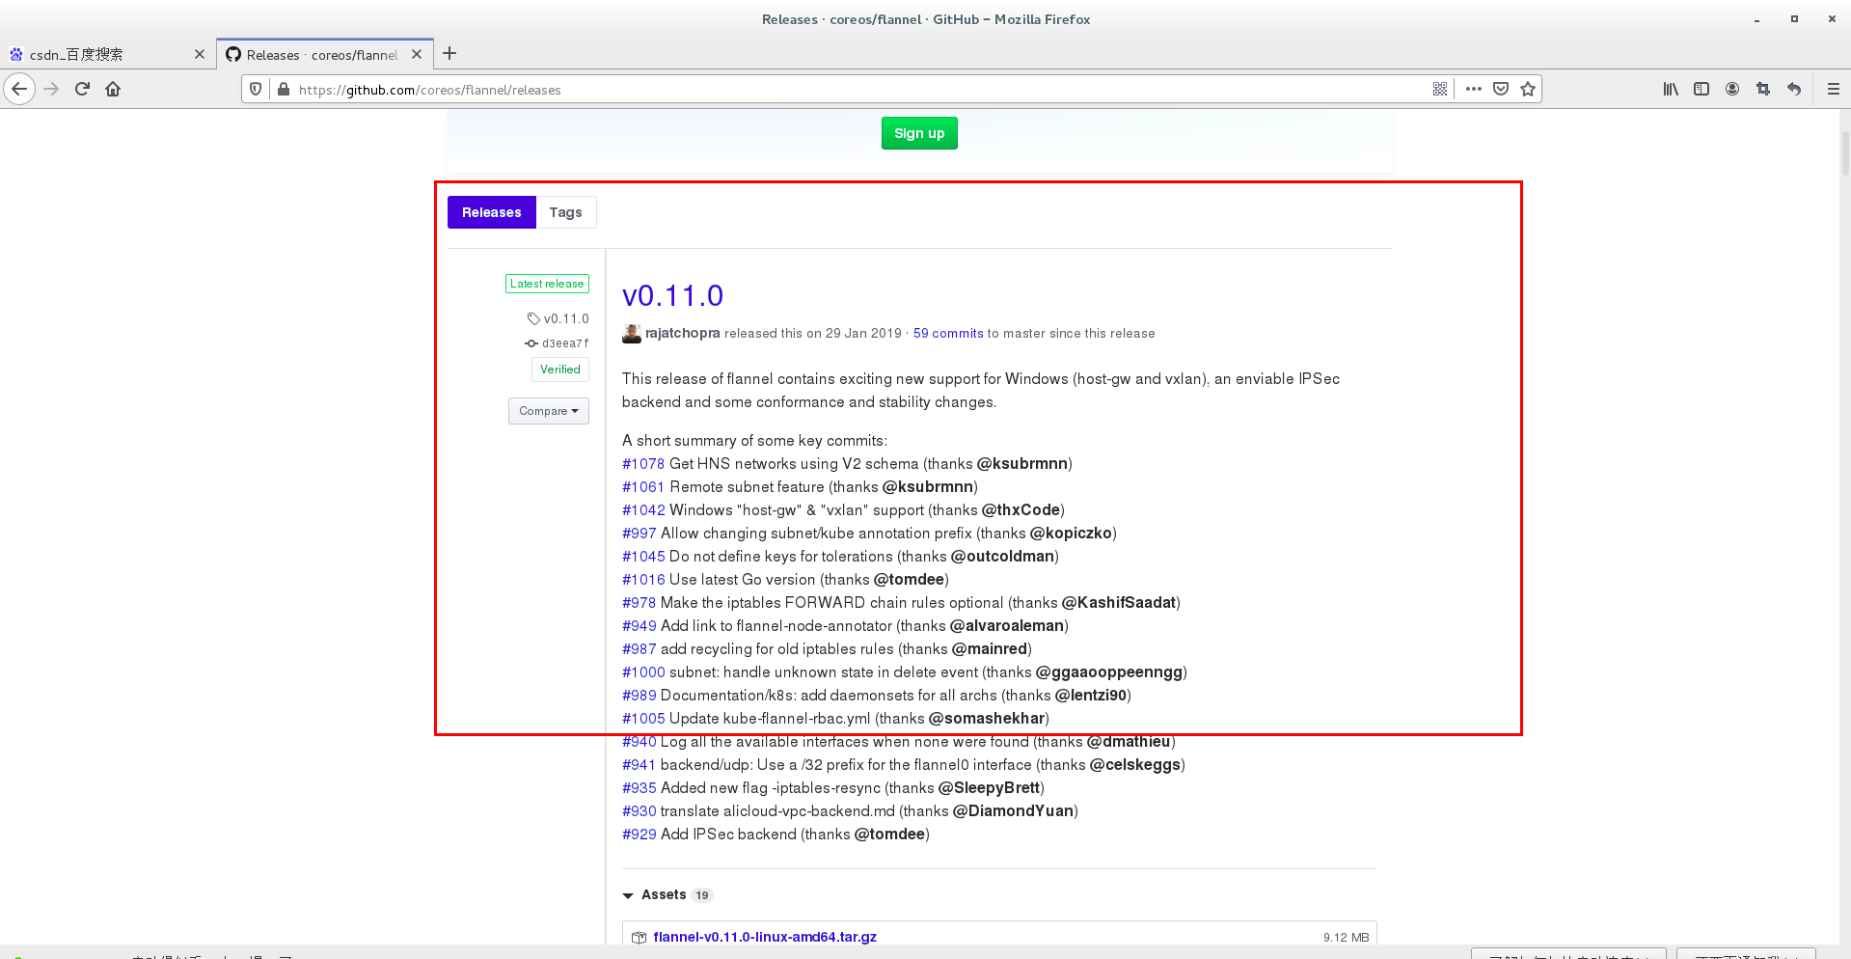This screenshot has height=959, width=1851.
Task: Open tracking protection shield icon
Action: pos(256,89)
